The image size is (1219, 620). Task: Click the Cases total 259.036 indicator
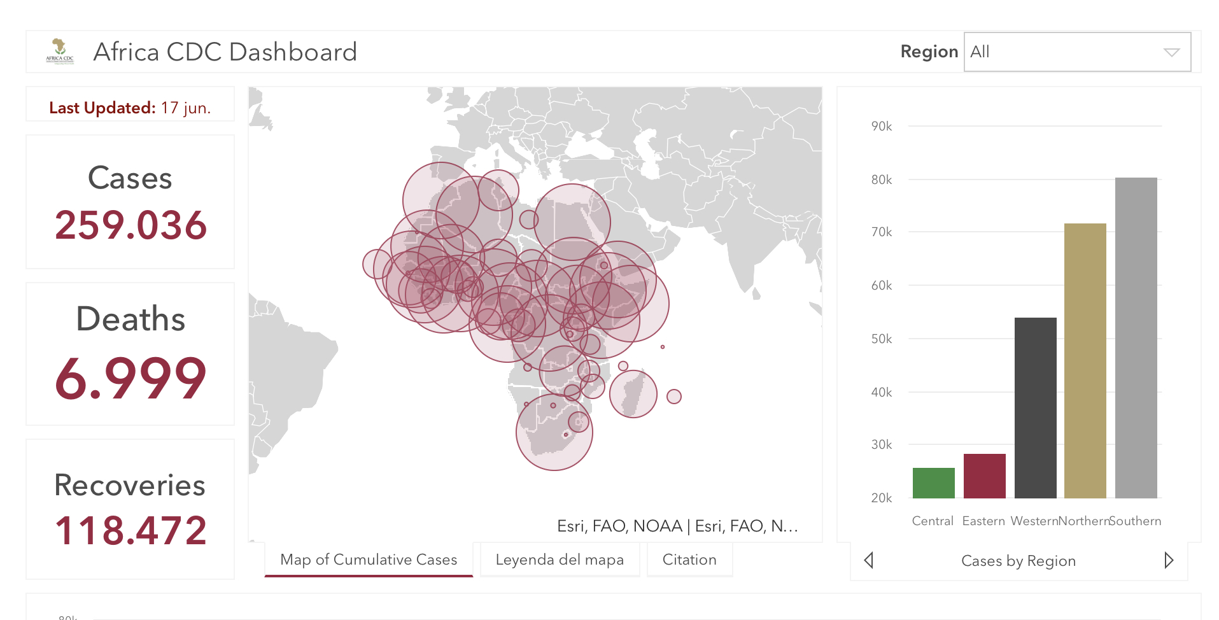(130, 225)
